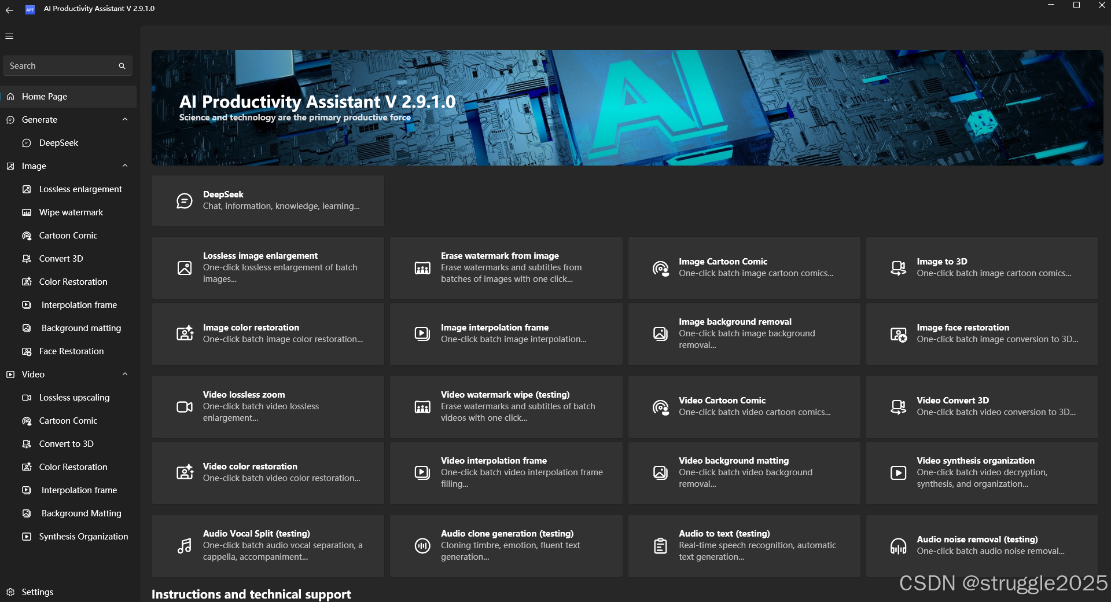This screenshot has width=1111, height=602.
Task: Open image Cartoon Comic sidebar item
Action: [x=68, y=236]
